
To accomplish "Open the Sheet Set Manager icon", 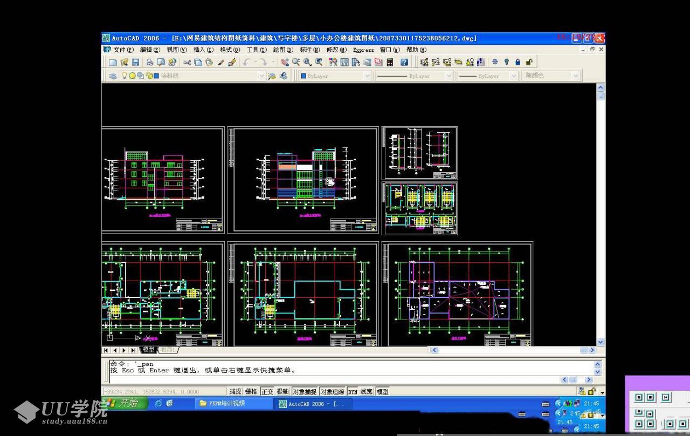I will [x=367, y=63].
